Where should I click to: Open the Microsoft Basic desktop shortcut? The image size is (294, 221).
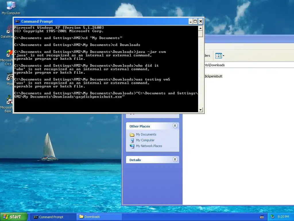coord(7,104)
